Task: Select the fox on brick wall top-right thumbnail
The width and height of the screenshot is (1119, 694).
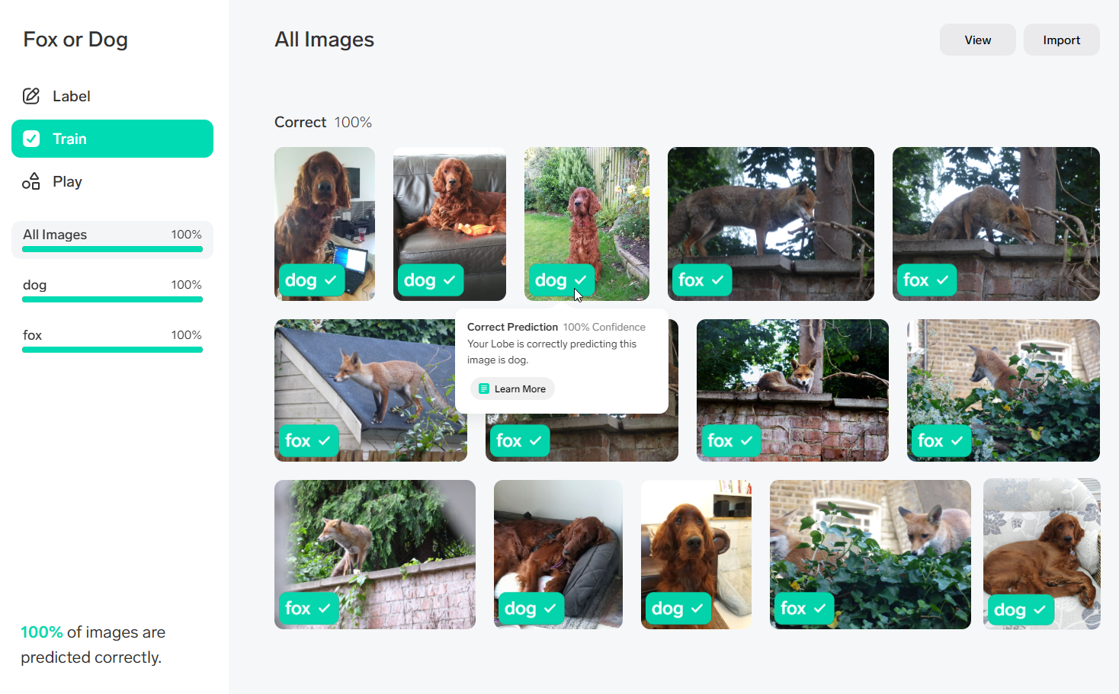Action: (x=996, y=224)
